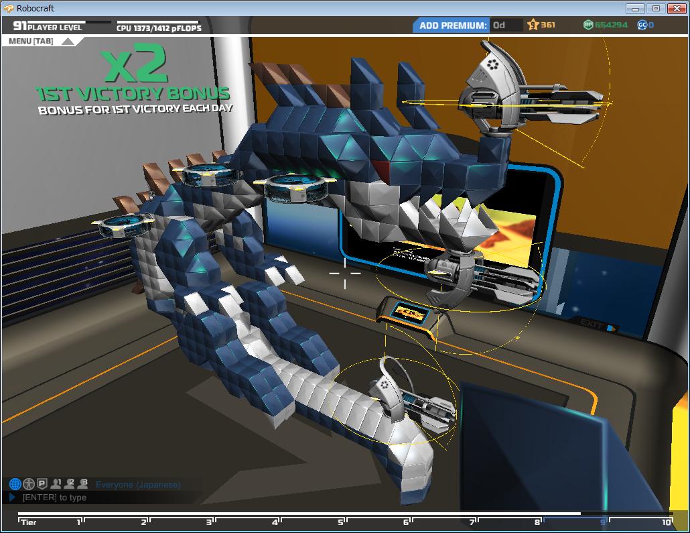Click the Tier 1 marker on tier bar

[x=79, y=522]
